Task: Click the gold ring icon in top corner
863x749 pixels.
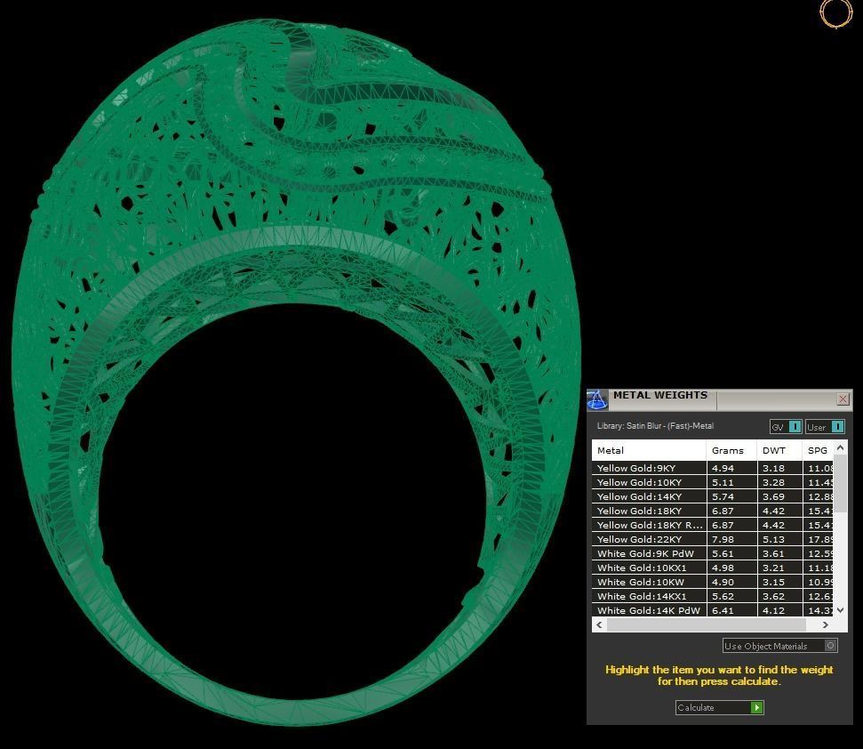Action: [835, 12]
